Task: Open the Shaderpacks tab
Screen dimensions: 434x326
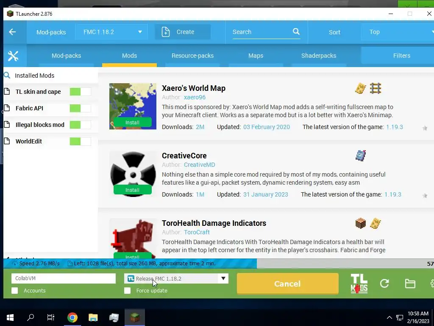Action: pyautogui.click(x=319, y=56)
